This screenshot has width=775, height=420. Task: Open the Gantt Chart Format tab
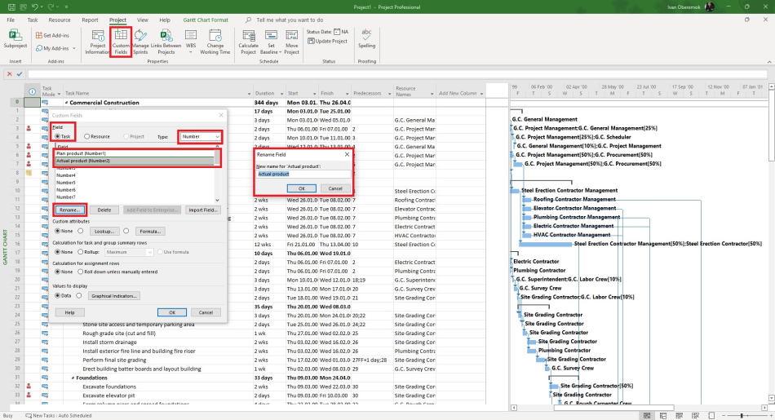pos(206,20)
